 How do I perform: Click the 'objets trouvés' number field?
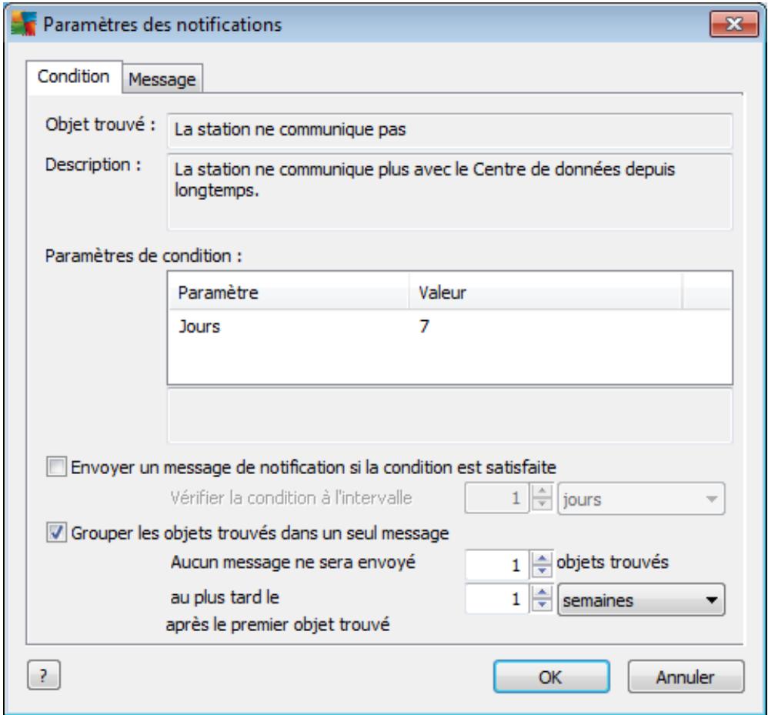[496, 565]
